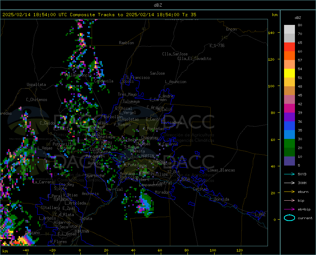Click the 'Clla.El_Cavadito' map label
Image resolution: width=316 pixels, height=255 pixels.
coord(194,59)
